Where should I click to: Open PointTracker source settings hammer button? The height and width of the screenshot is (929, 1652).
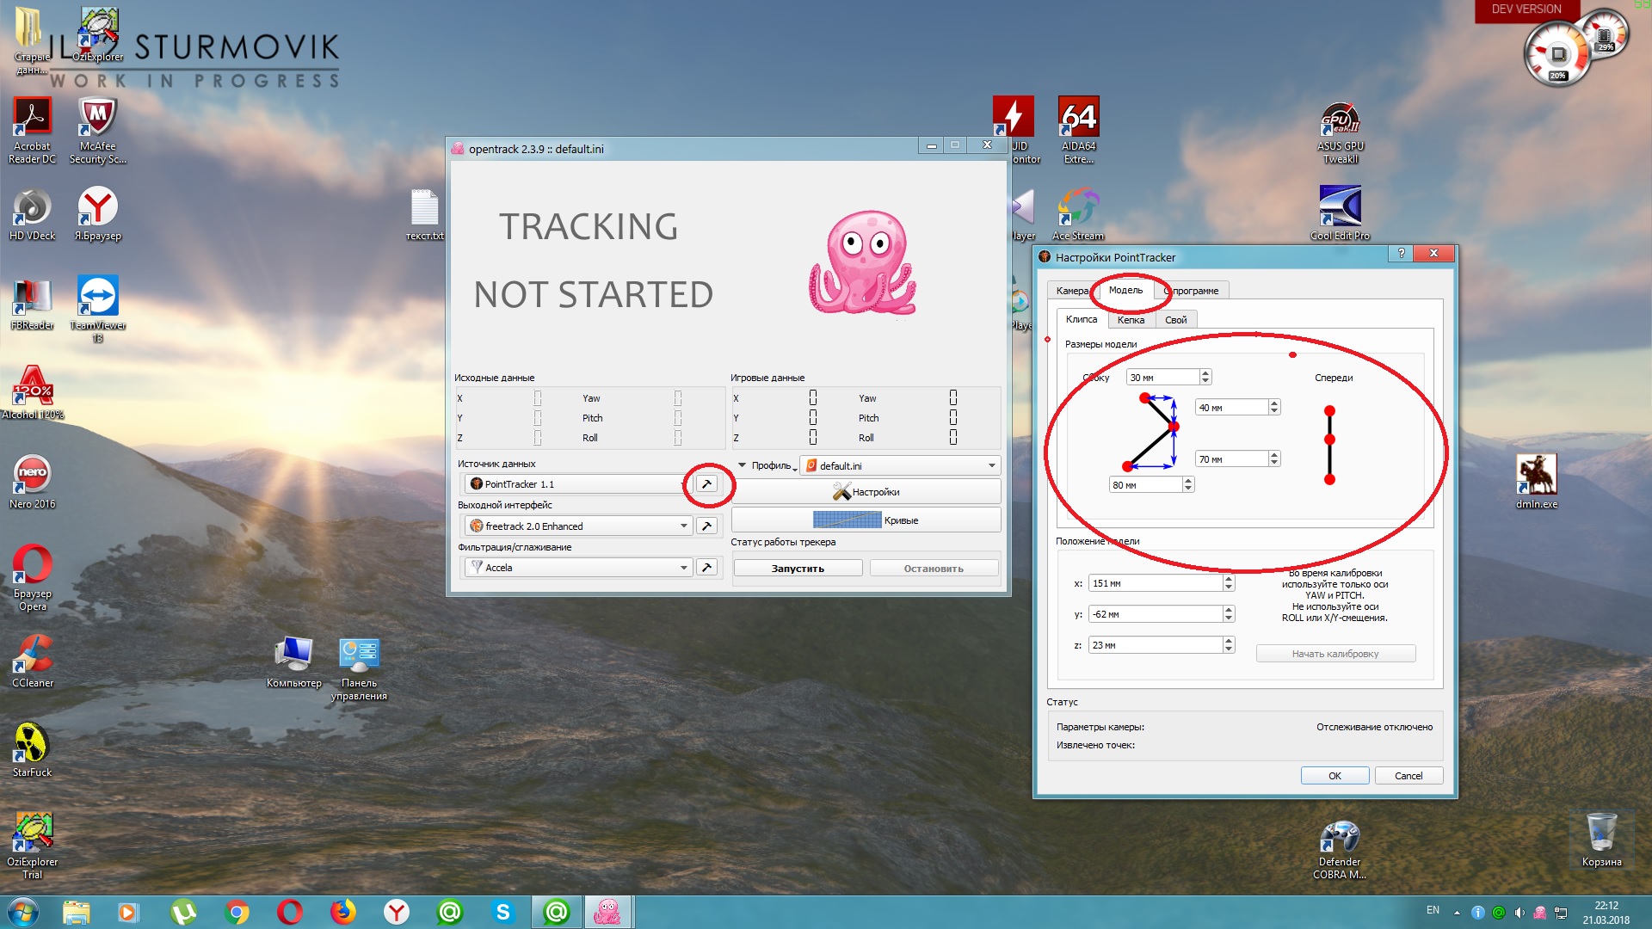706,484
